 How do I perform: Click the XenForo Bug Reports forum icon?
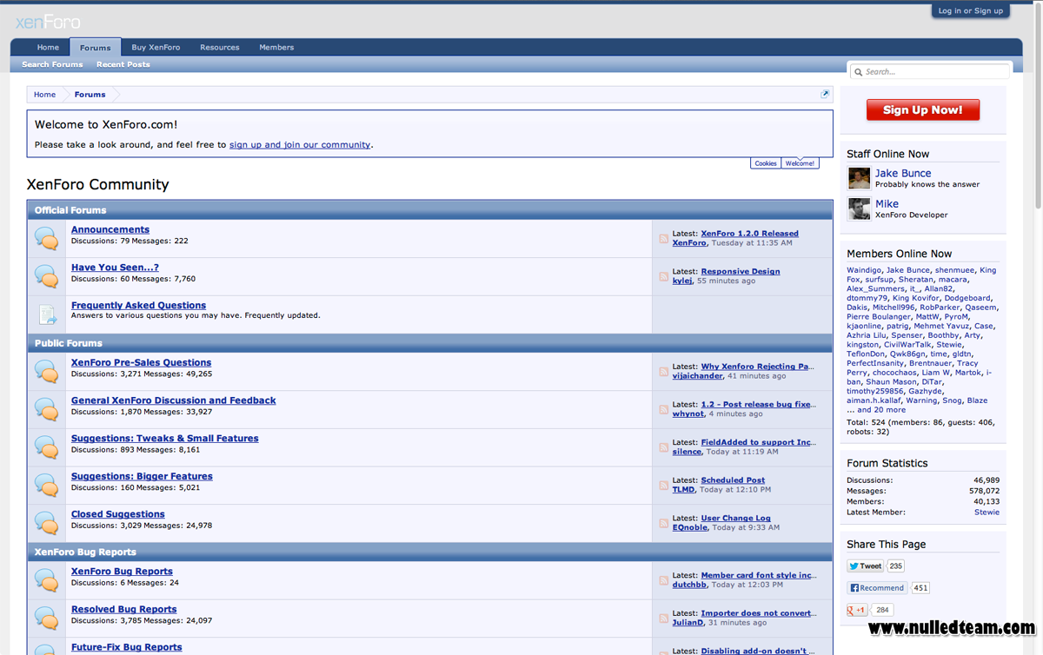coord(46,580)
